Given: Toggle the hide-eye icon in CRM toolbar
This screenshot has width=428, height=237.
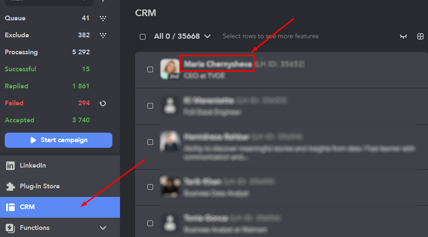Looking at the screenshot, I should coord(403,36).
